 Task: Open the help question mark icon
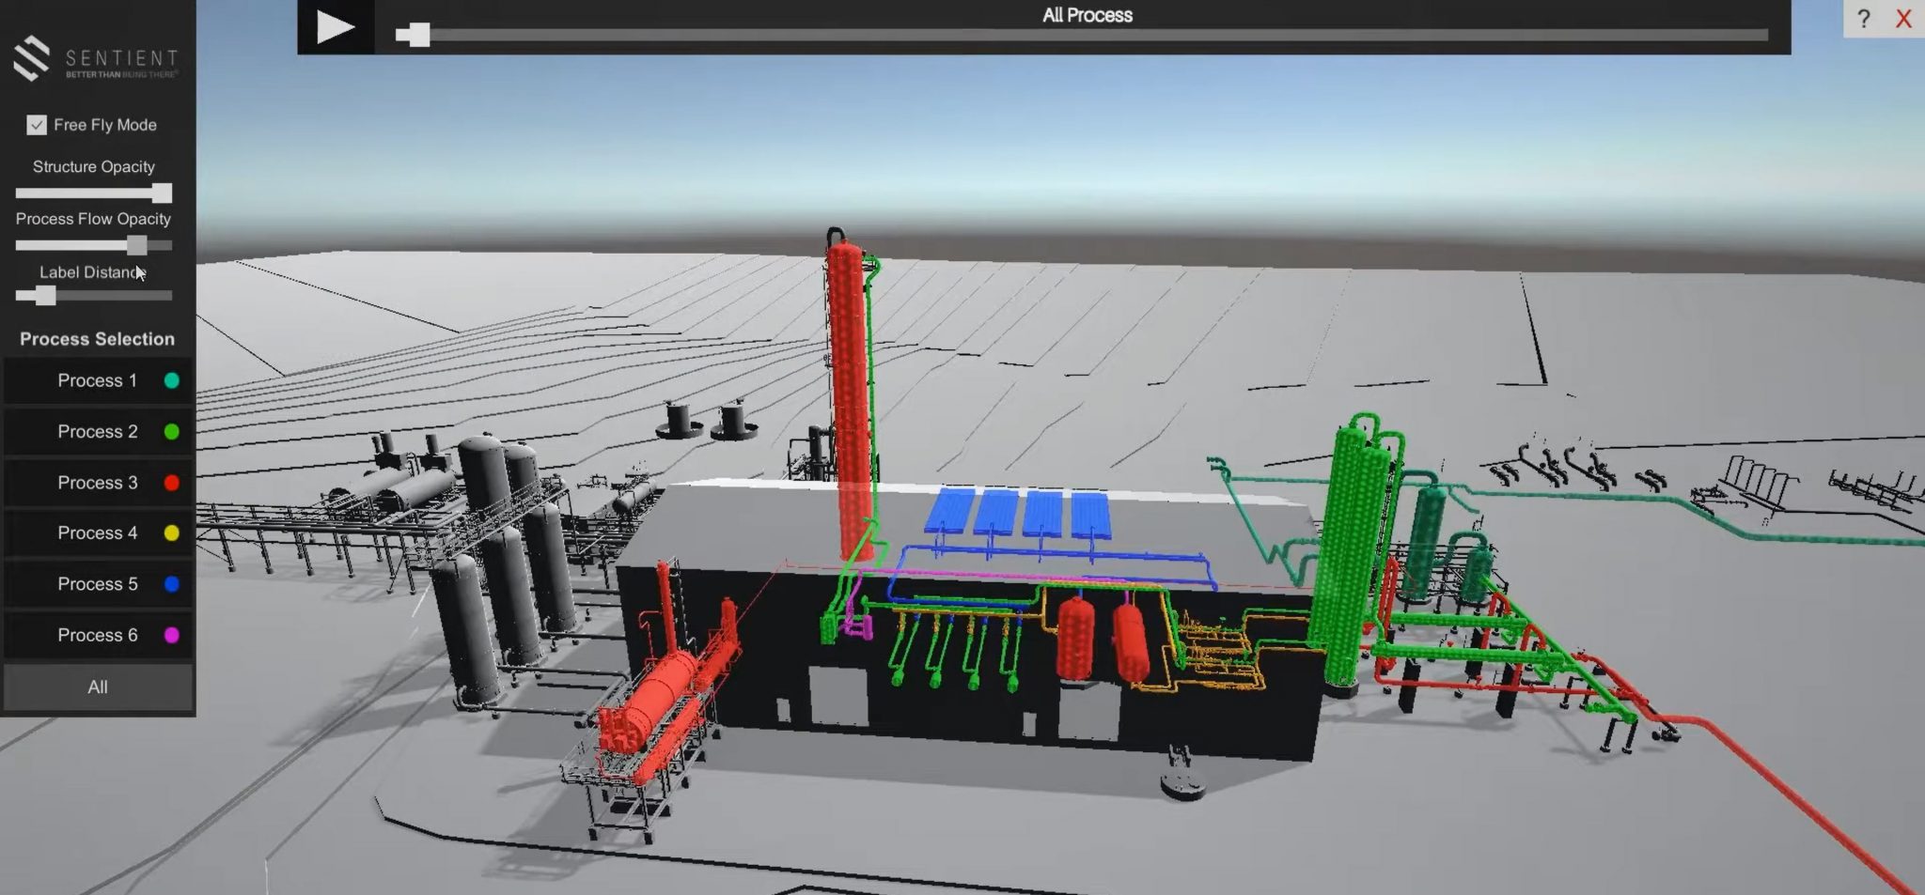pos(1864,19)
